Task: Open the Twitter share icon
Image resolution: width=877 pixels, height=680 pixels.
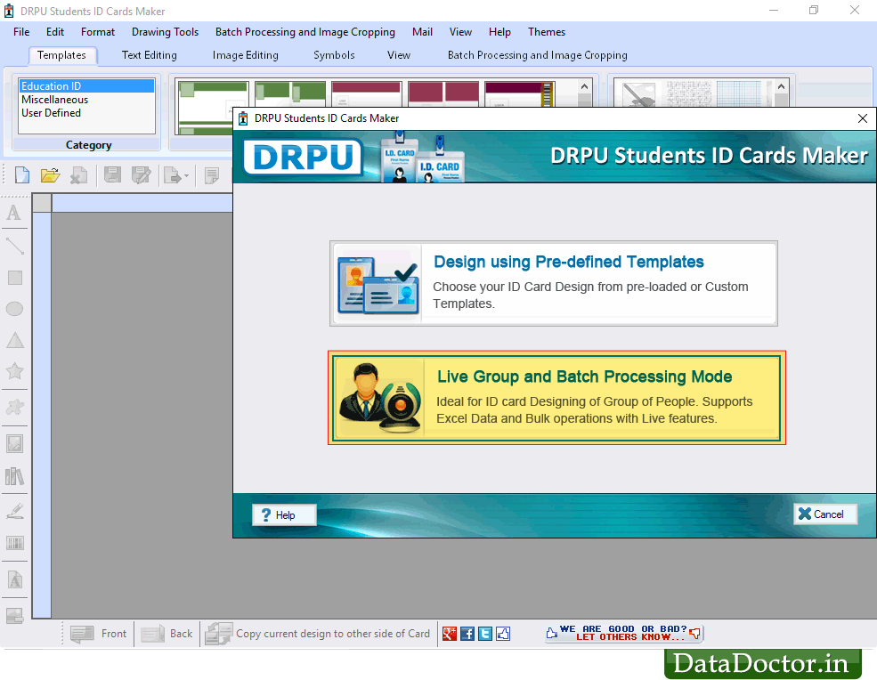Action: (x=485, y=634)
